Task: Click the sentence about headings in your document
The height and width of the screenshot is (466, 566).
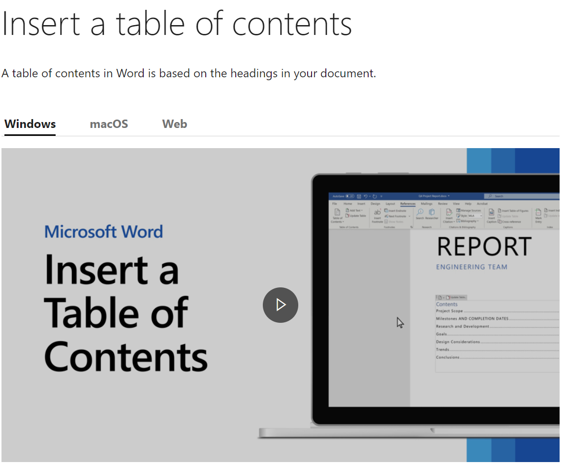Action: 189,74
